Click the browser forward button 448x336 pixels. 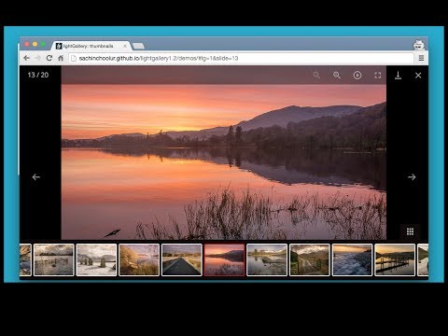(38, 58)
